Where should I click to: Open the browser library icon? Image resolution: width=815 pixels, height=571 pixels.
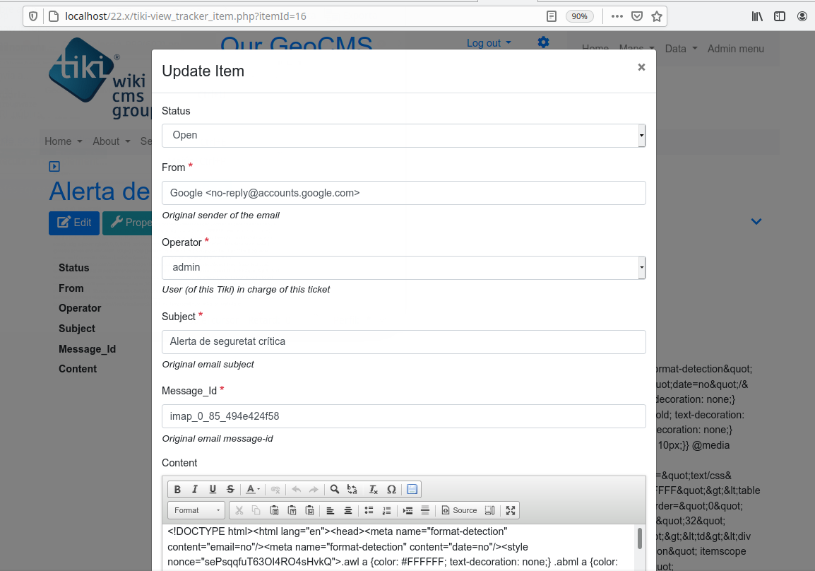757,16
